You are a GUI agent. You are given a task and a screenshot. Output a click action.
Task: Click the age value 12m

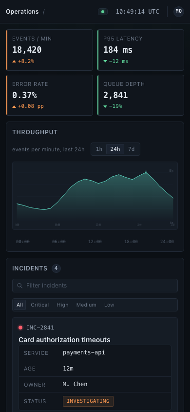68,369
